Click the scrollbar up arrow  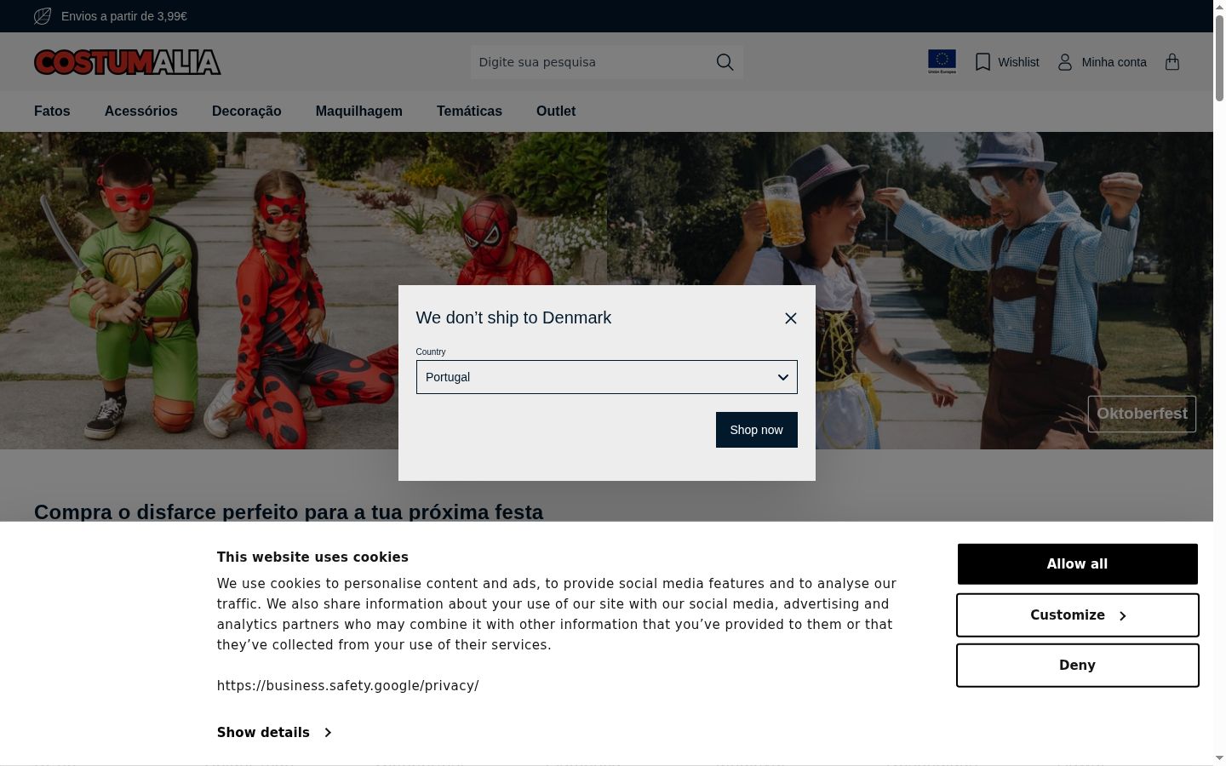coord(1219,6)
